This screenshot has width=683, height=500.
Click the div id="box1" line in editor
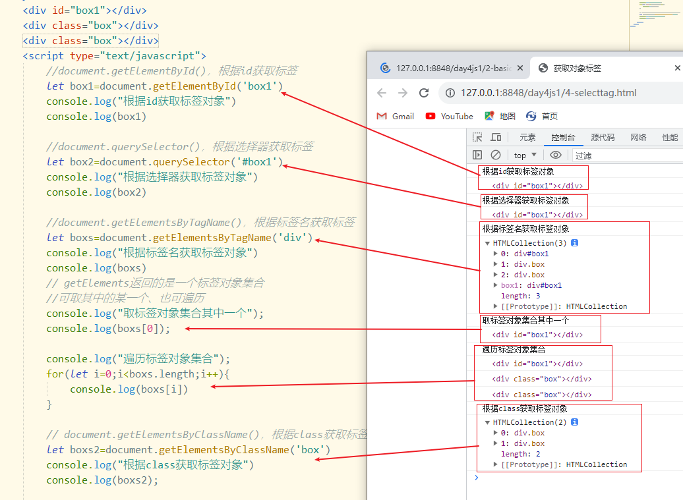(85, 11)
